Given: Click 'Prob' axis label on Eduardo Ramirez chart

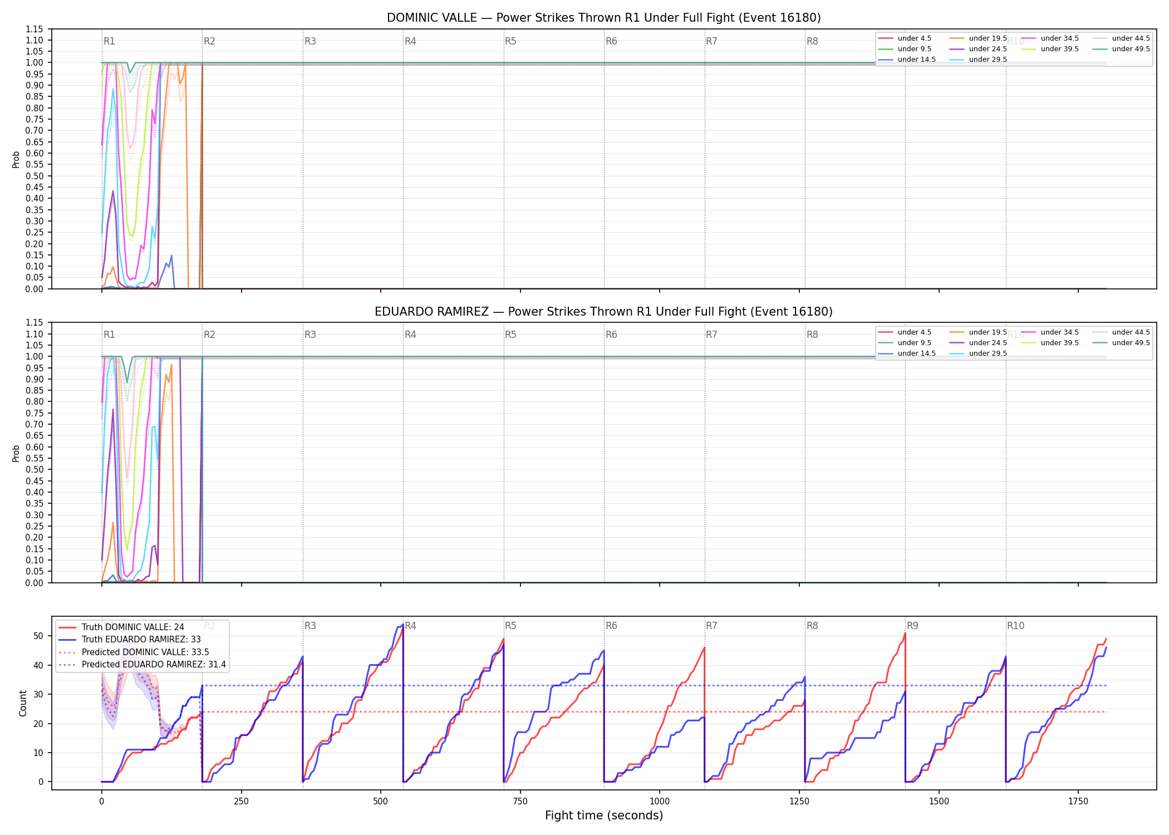Looking at the screenshot, I should (16, 454).
